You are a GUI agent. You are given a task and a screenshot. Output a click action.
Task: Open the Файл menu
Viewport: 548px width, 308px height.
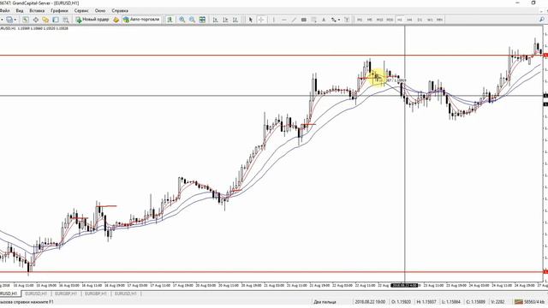point(4,10)
